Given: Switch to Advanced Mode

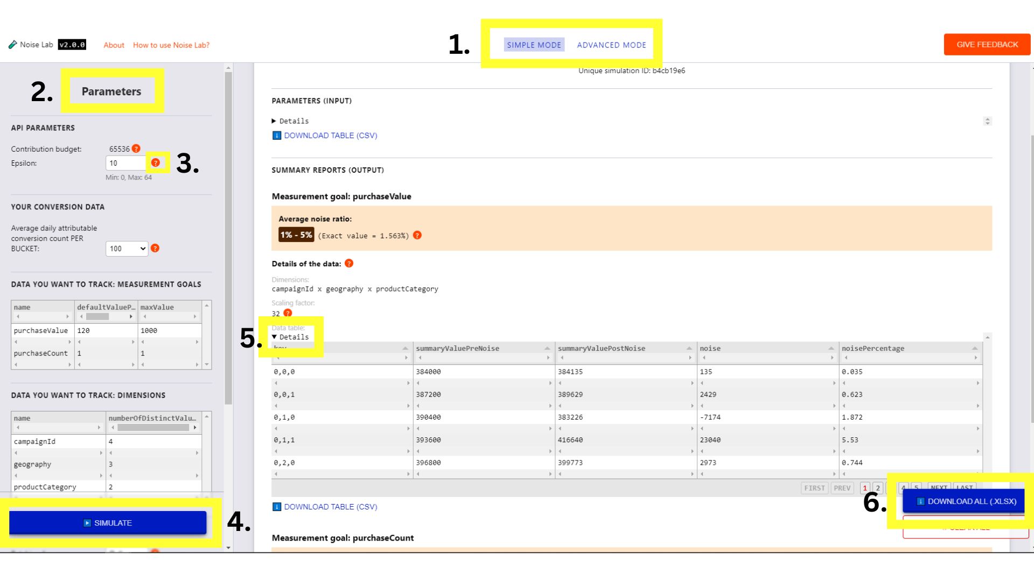Looking at the screenshot, I should [611, 45].
